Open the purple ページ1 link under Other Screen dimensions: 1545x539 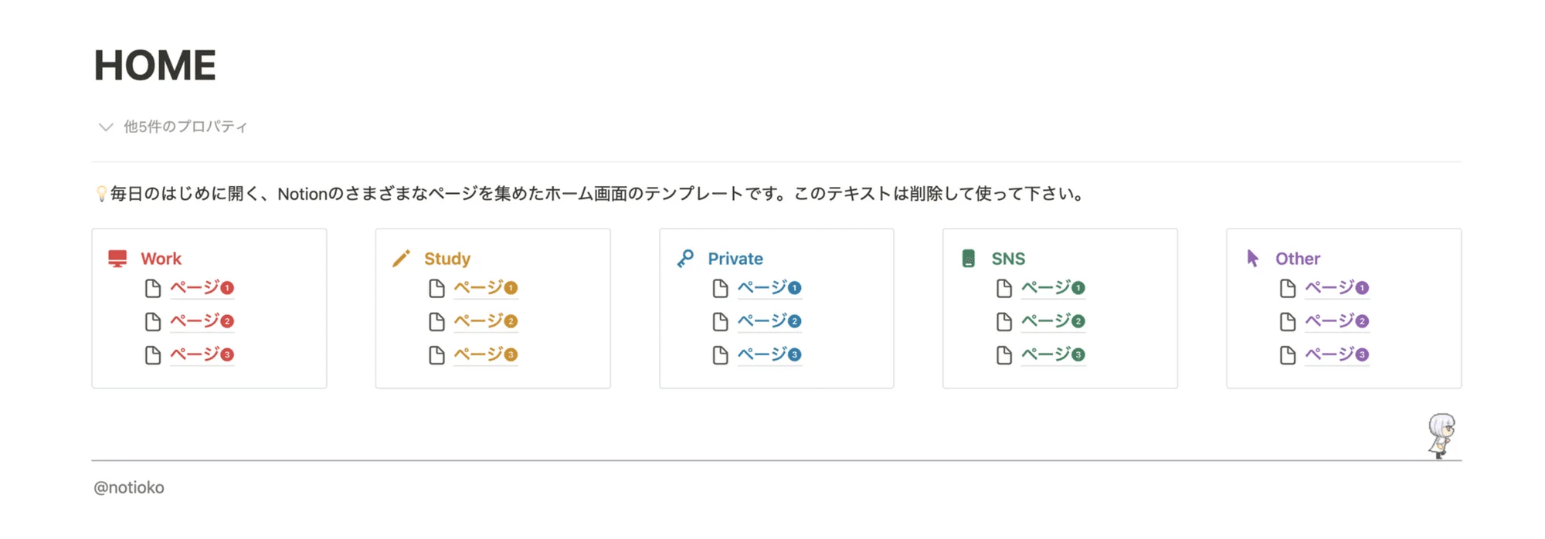point(1337,288)
